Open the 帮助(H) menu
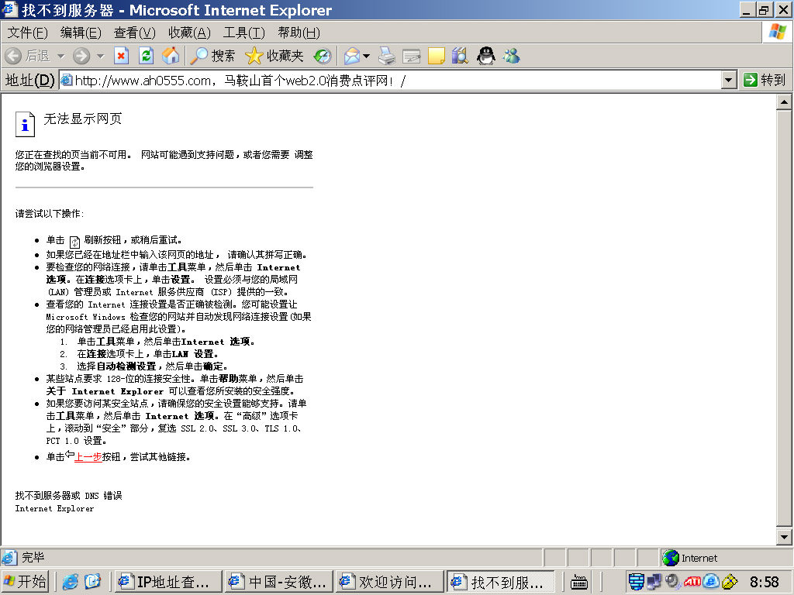 click(299, 33)
